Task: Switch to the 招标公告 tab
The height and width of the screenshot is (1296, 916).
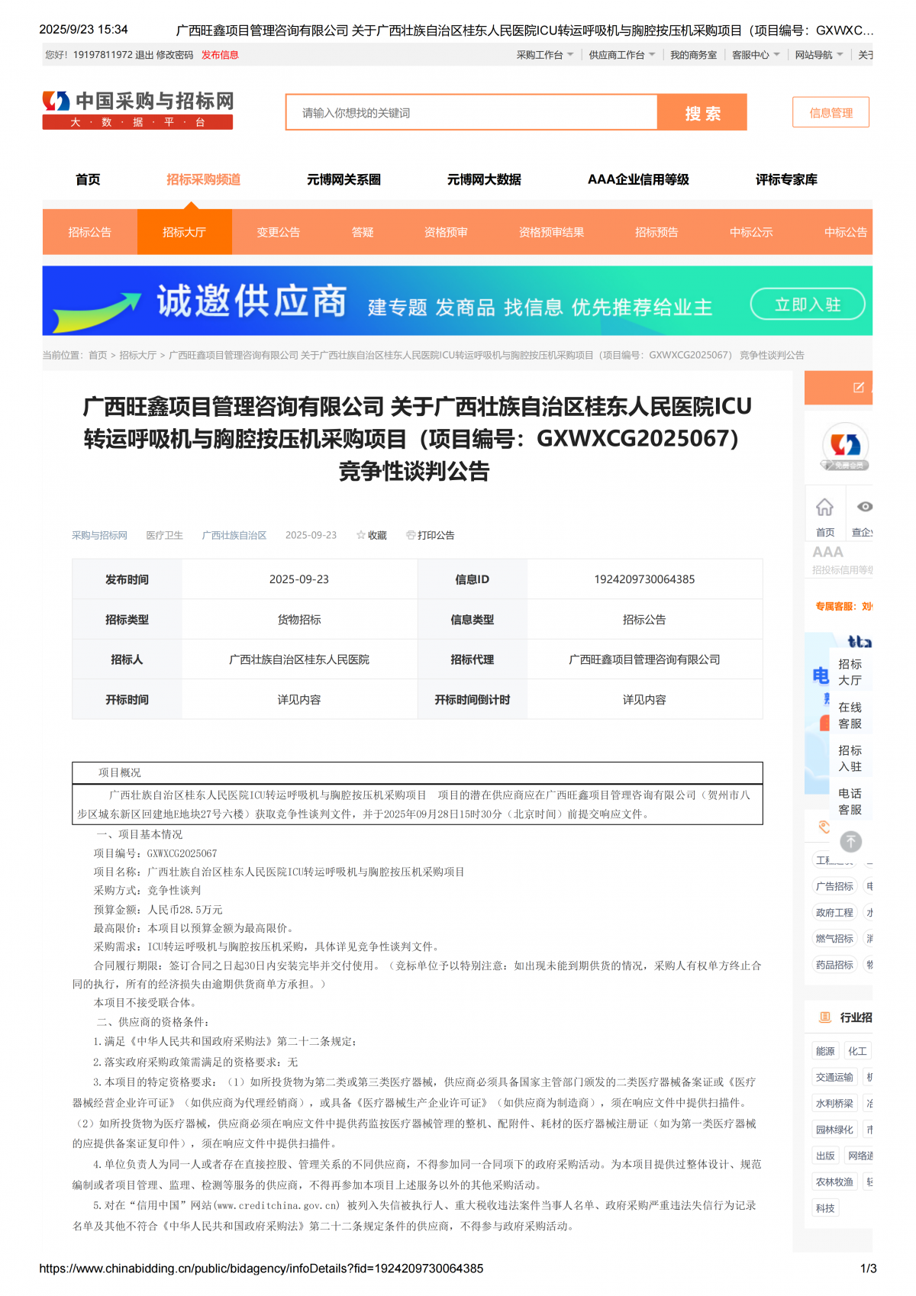Action: click(x=89, y=232)
